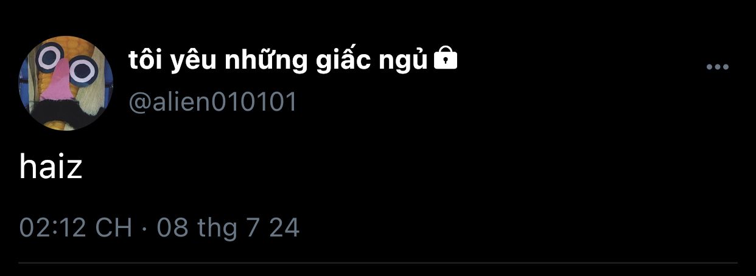Click the divider line below the timestamp
The image size is (756, 276).
click(x=378, y=263)
